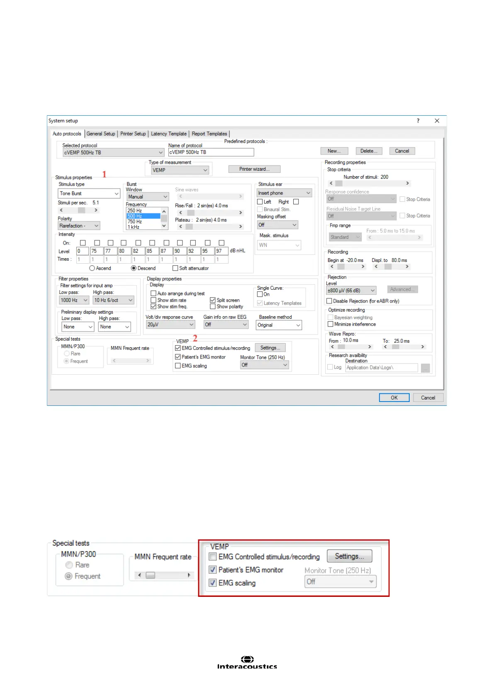494x698 pixels.
Task: Enable Single Curve On checkbox
Action: (260, 294)
